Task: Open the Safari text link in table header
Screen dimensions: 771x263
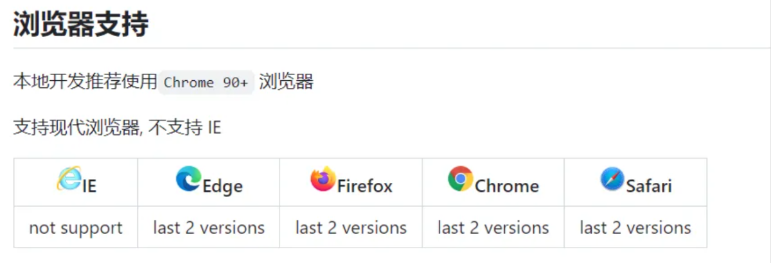Action: [x=649, y=187]
